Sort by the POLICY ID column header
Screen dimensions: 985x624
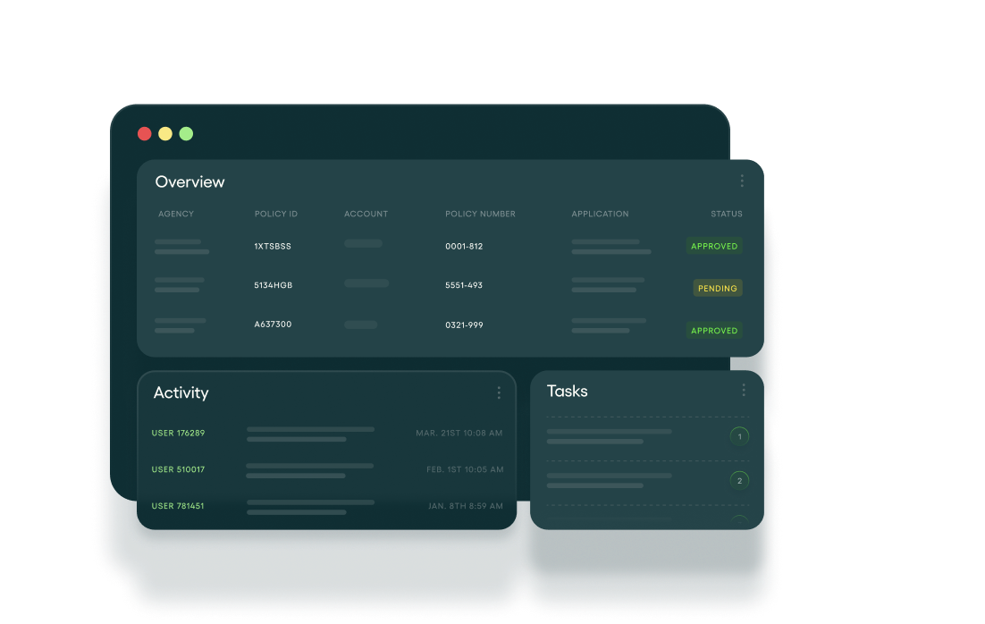click(276, 214)
